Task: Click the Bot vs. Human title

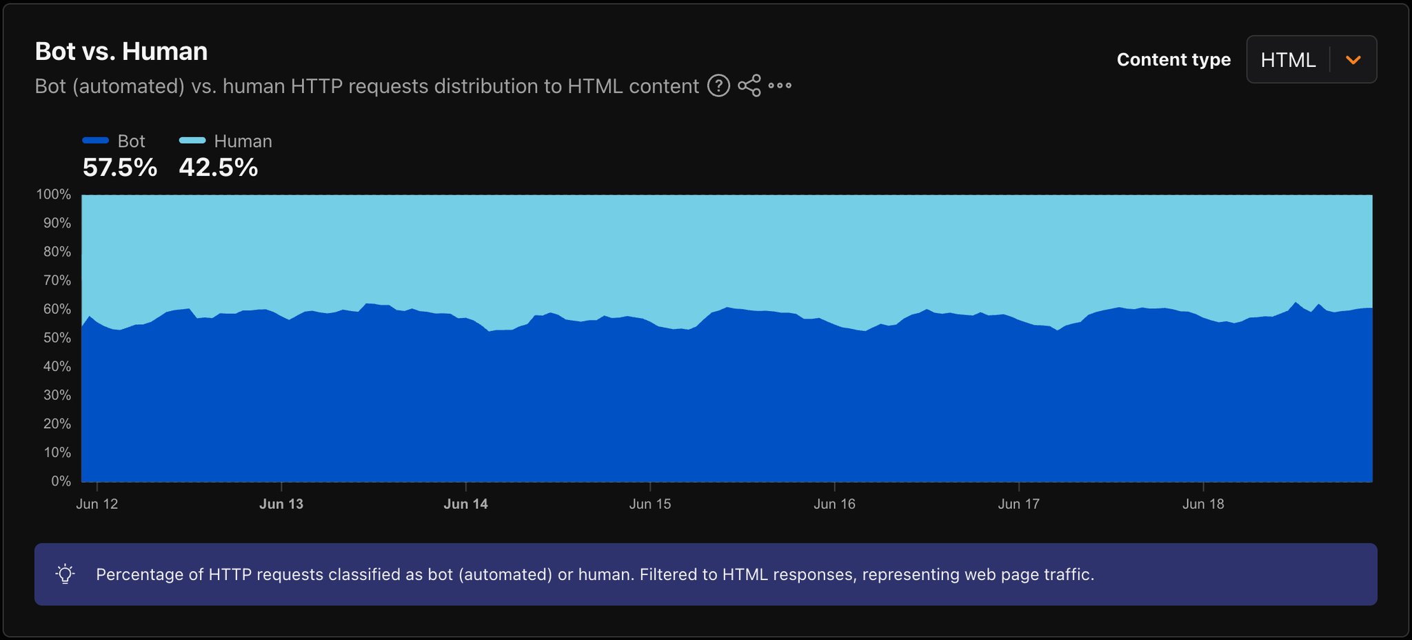Action: (121, 51)
